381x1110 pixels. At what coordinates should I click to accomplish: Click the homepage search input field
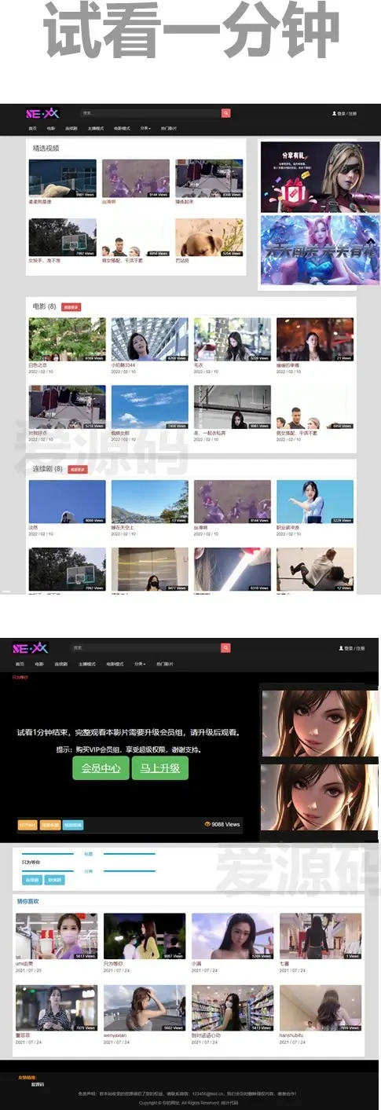point(150,113)
